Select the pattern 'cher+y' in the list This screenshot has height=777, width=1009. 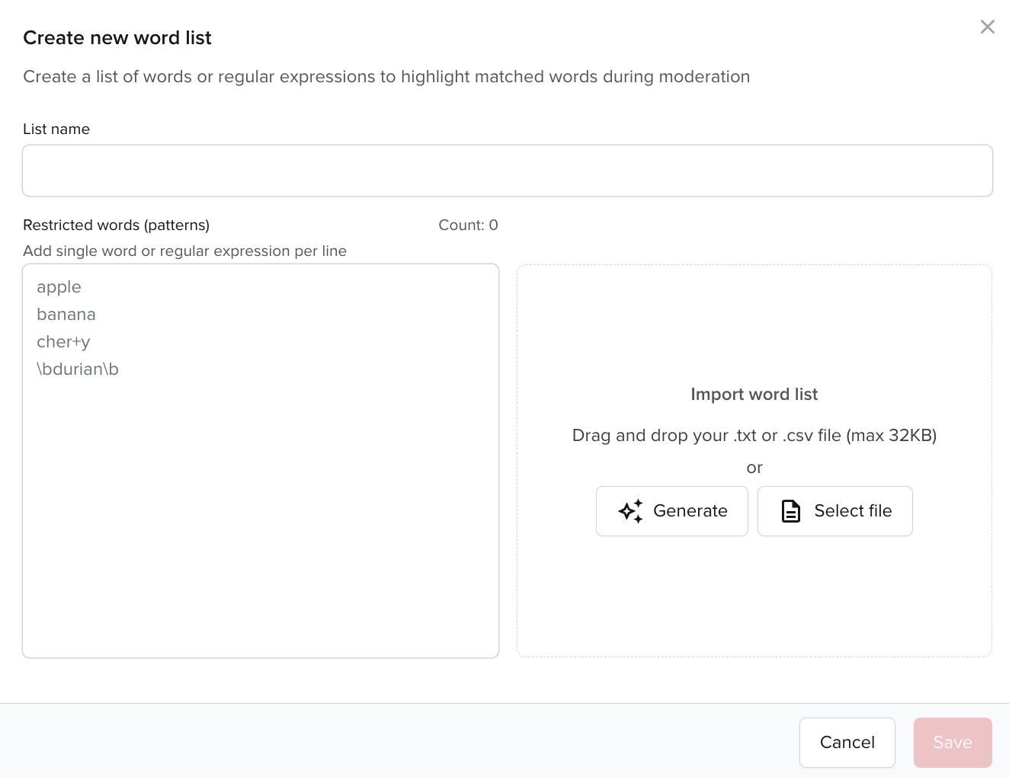click(x=63, y=342)
